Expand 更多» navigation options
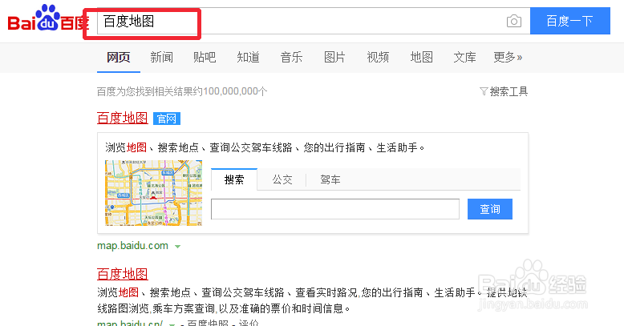The width and height of the screenshot is (624, 326). point(508,57)
